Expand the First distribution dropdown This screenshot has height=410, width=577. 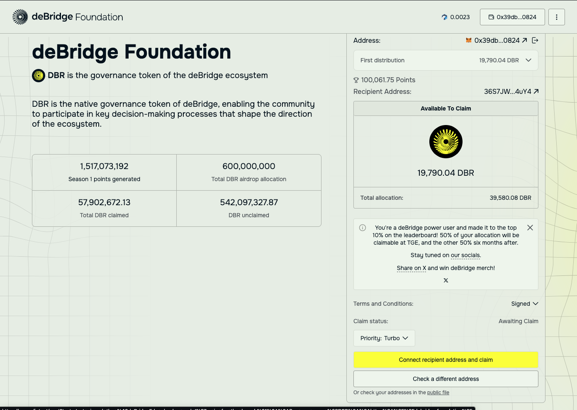pos(446,60)
